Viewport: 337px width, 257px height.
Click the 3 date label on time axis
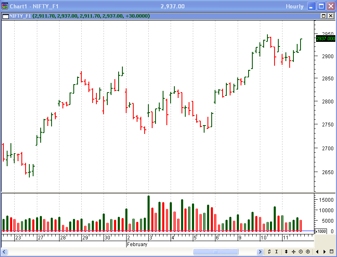click(150, 238)
